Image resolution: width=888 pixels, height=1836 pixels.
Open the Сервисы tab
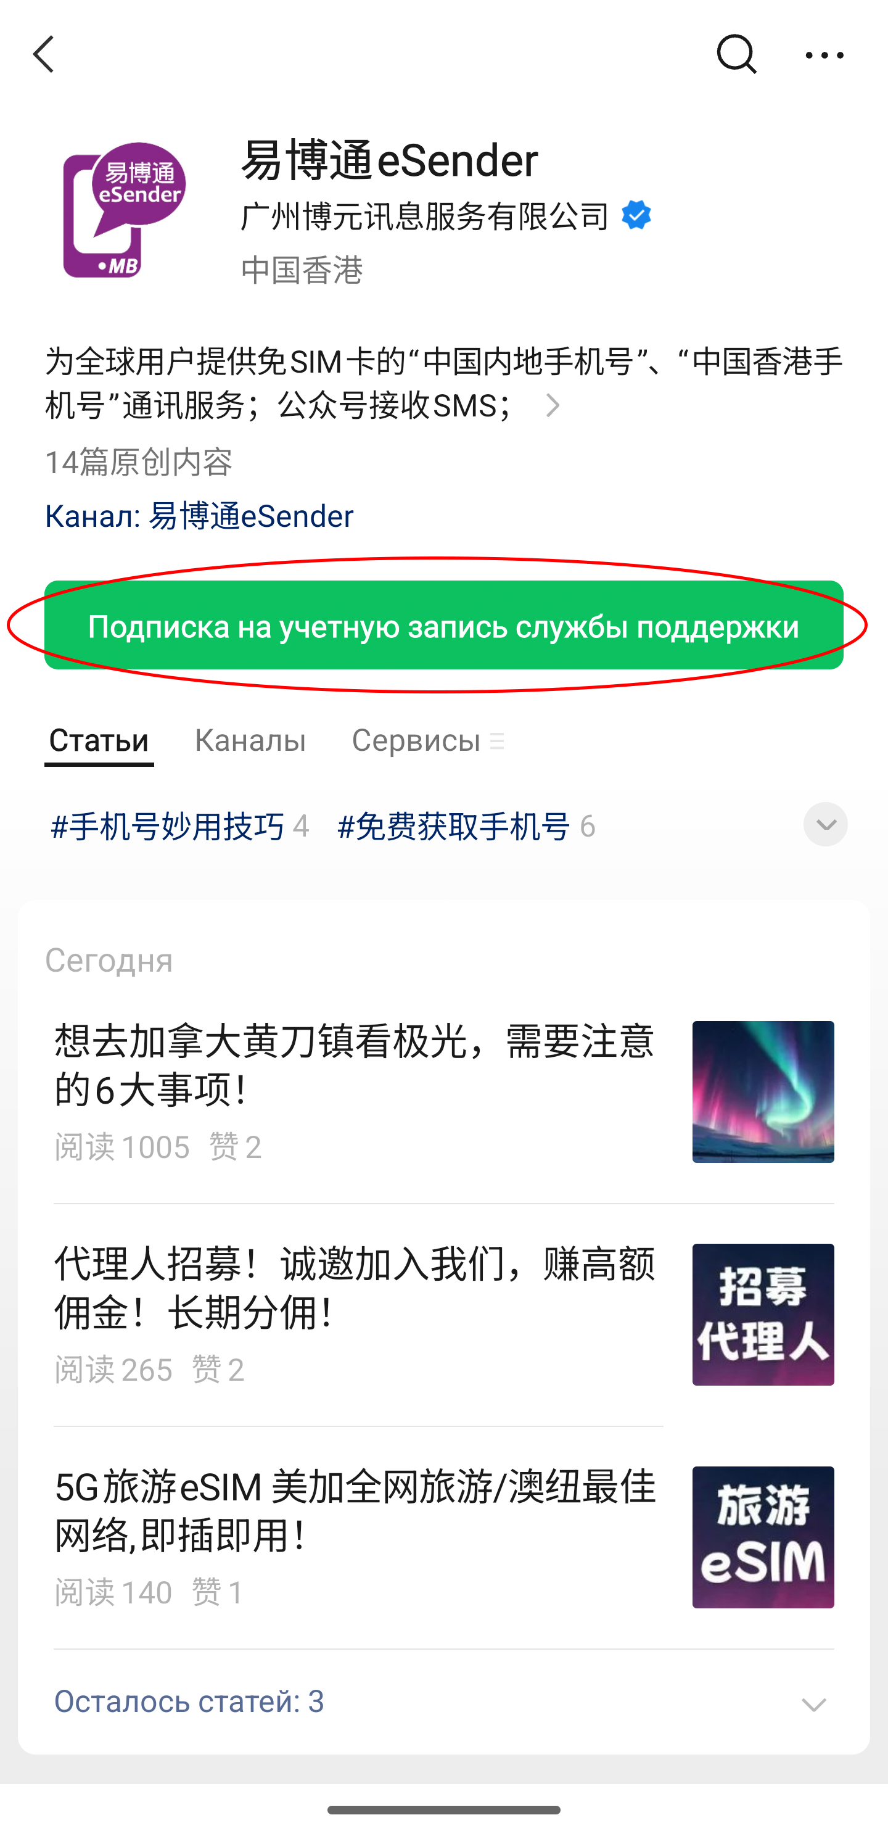click(427, 740)
